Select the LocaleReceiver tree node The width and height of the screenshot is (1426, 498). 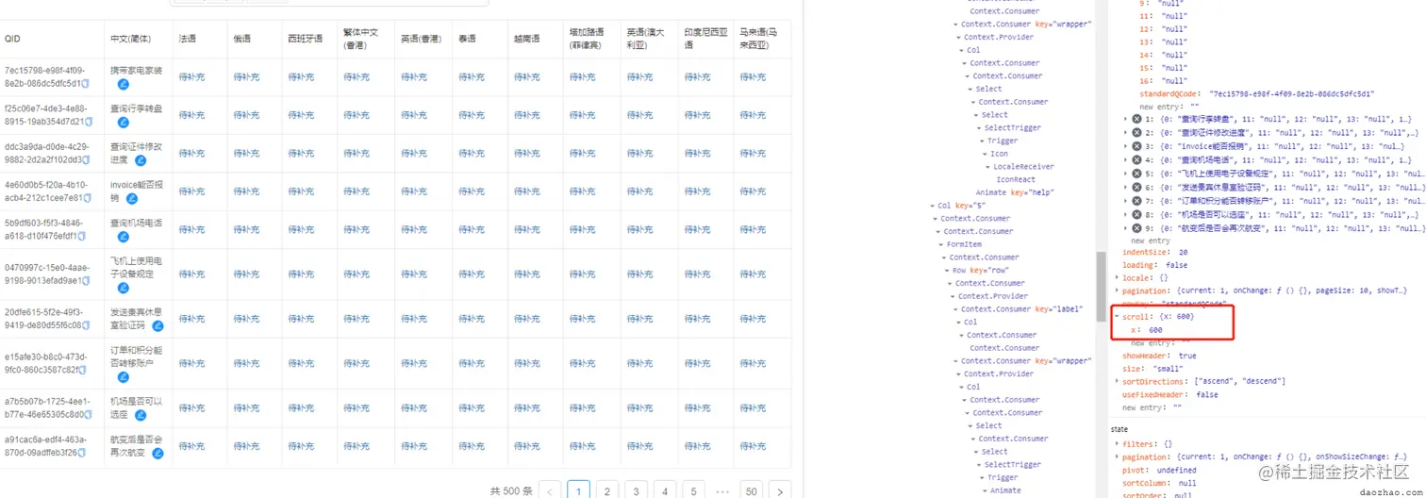tap(1023, 166)
